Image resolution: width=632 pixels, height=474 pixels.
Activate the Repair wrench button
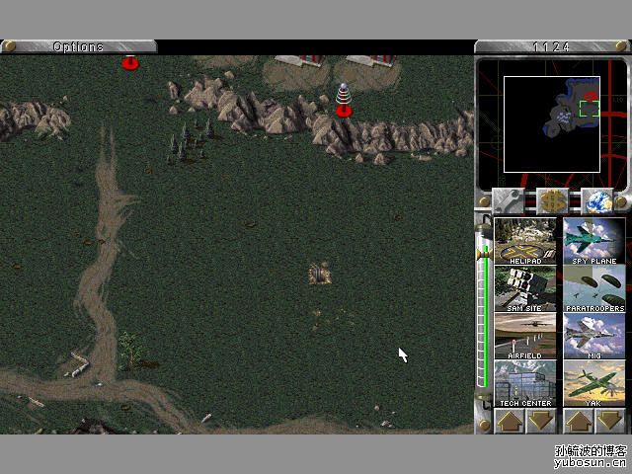tap(508, 200)
